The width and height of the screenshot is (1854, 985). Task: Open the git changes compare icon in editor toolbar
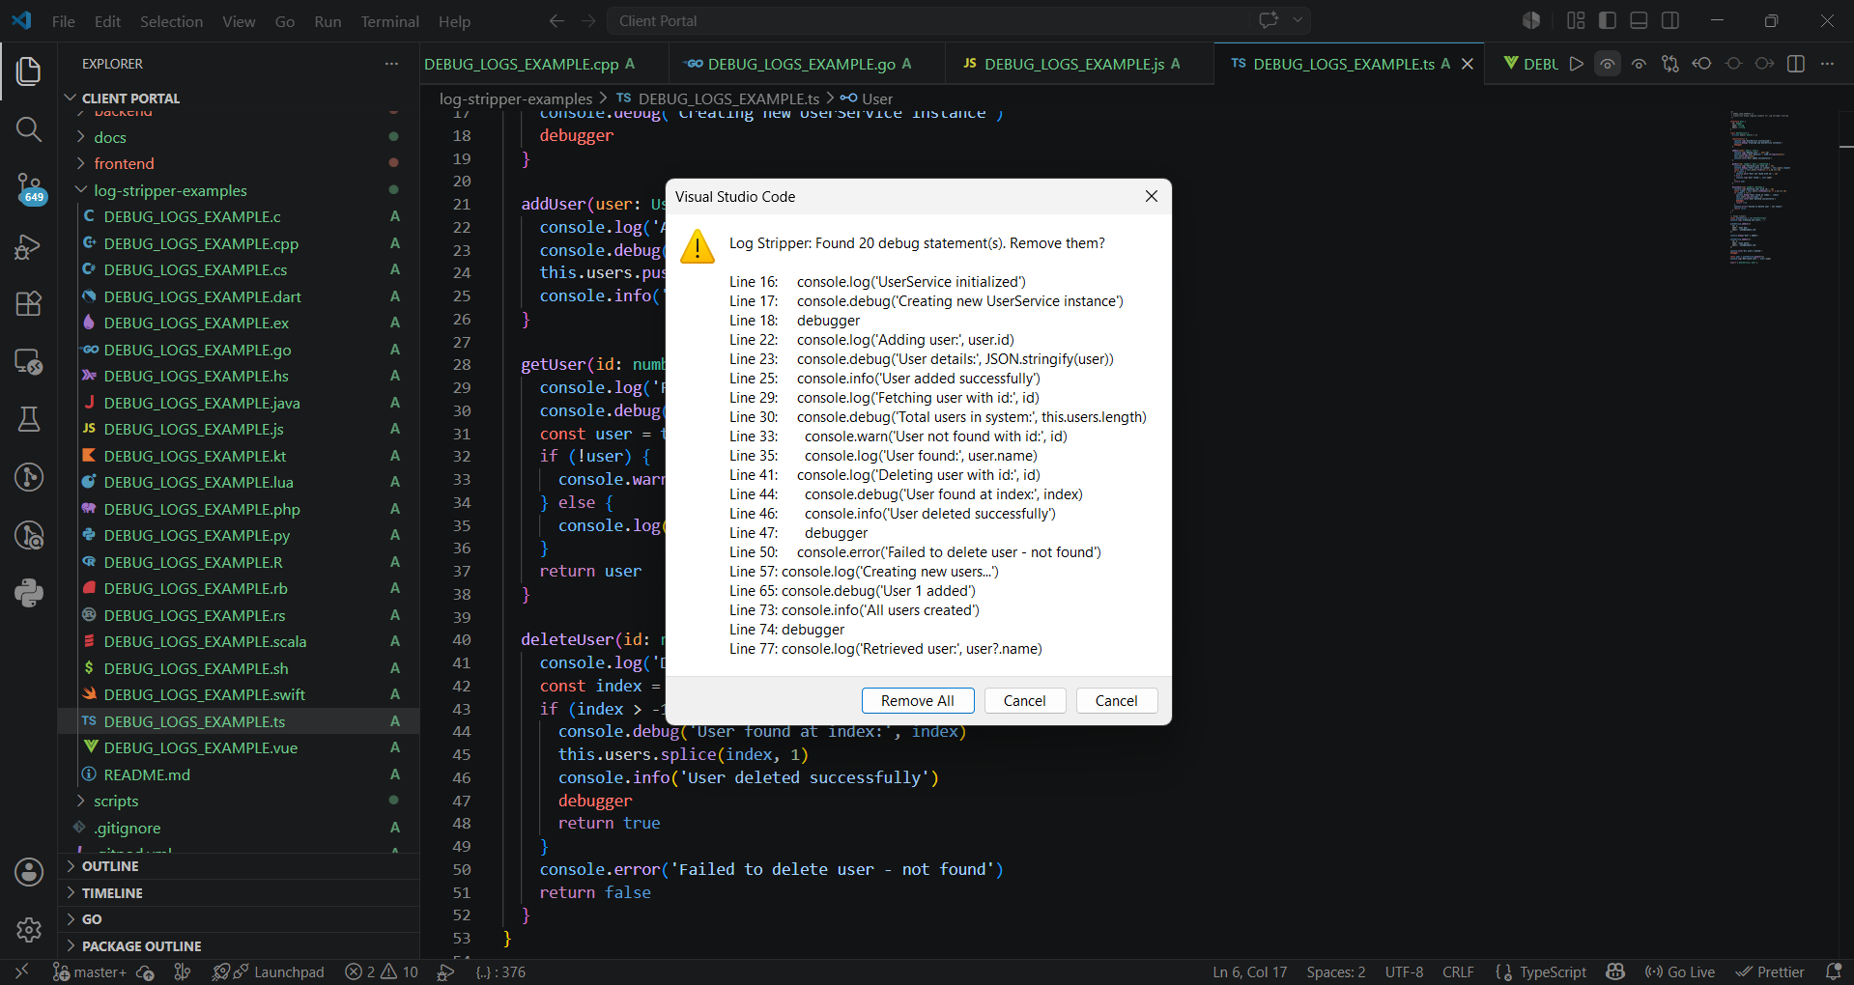click(1670, 64)
